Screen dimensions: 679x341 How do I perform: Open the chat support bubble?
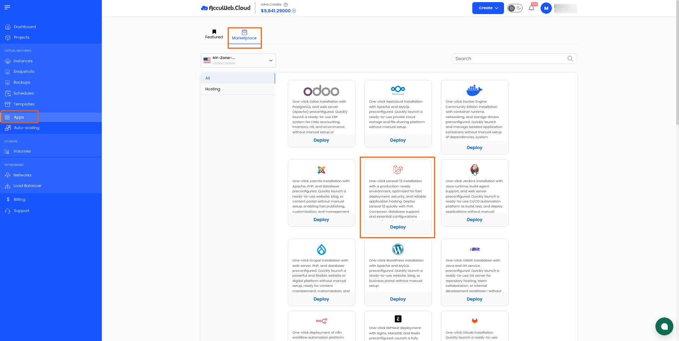664,326
